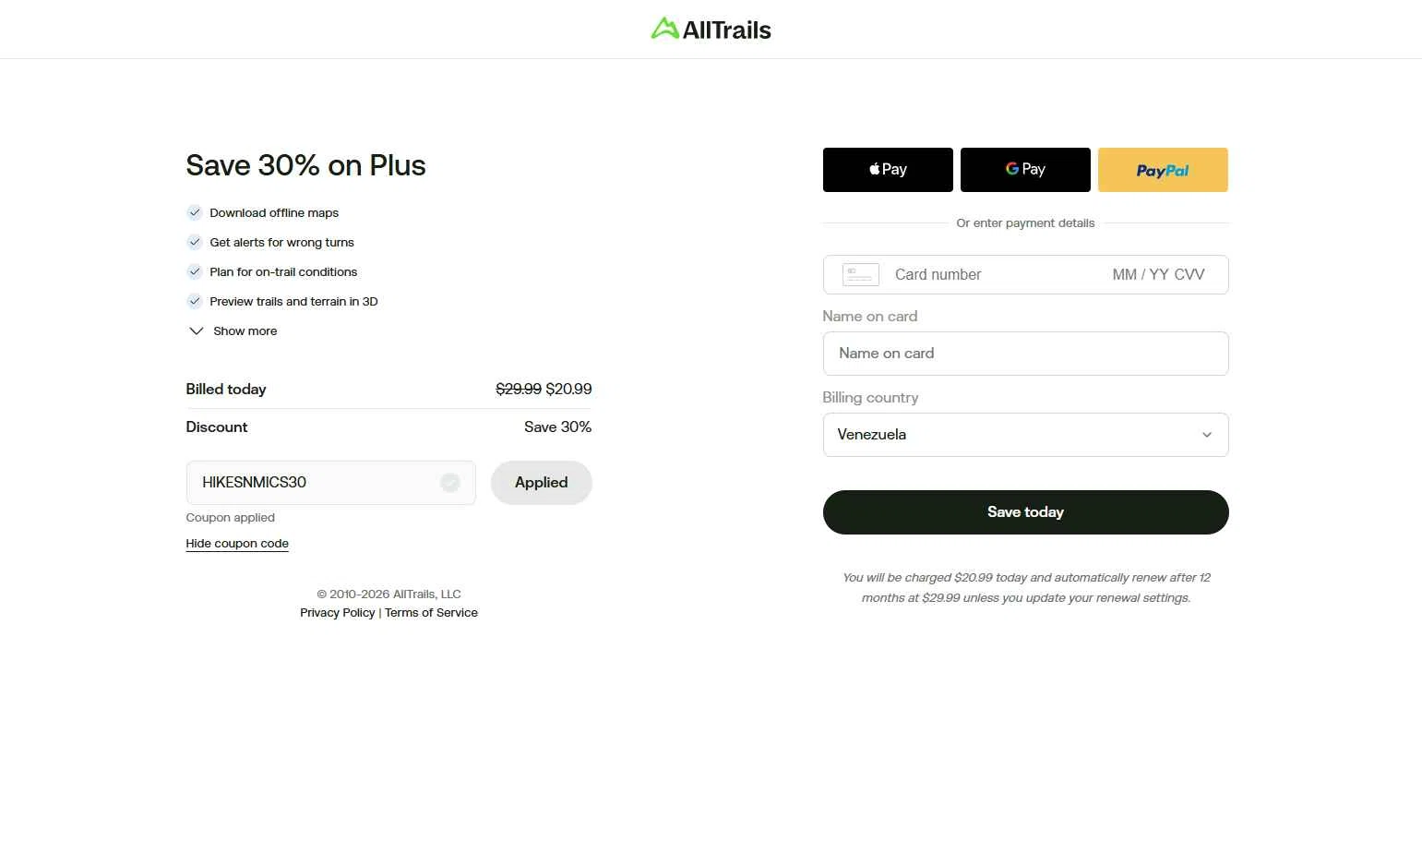Pay with Google Pay button
Screen dimensions: 1422x841
pos(1025,170)
